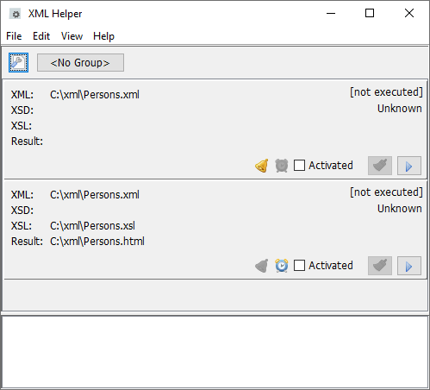Click the golden bell icon in first job
430x390 pixels.
[x=262, y=166]
